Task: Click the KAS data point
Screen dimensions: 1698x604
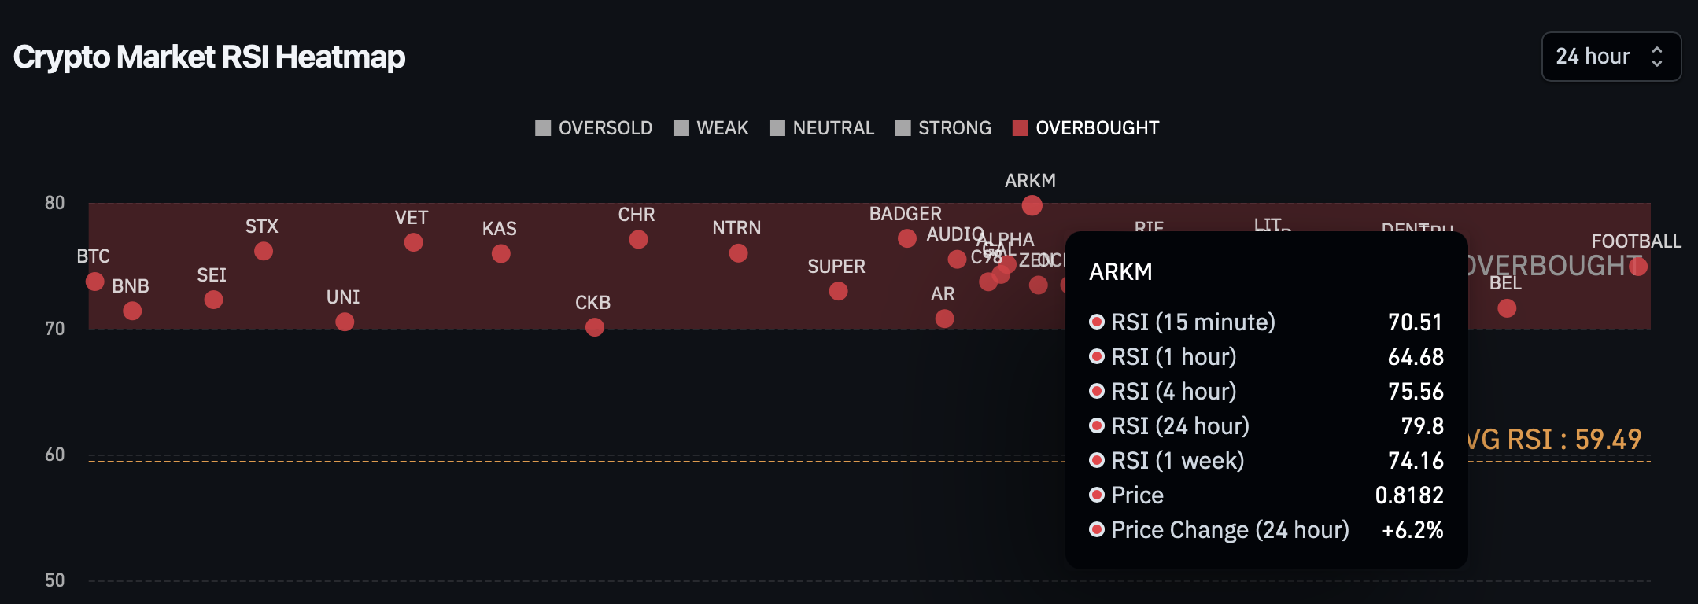Action: 501,254
